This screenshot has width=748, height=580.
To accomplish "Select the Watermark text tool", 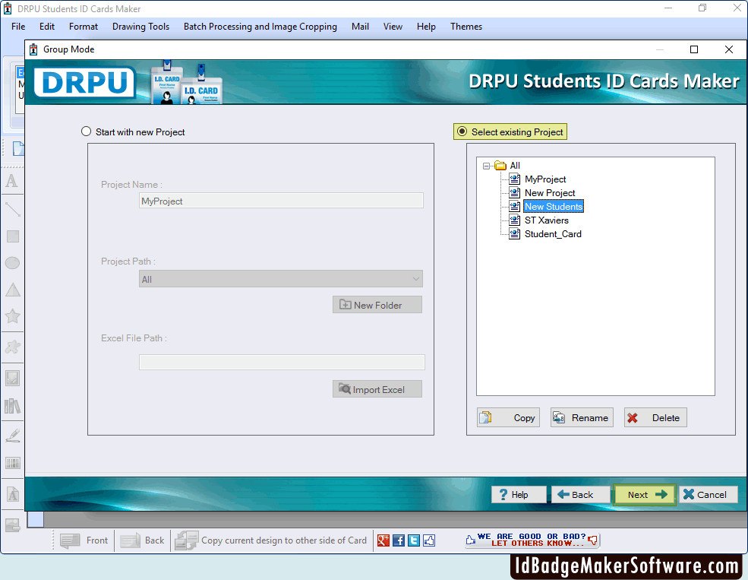I will click(12, 494).
